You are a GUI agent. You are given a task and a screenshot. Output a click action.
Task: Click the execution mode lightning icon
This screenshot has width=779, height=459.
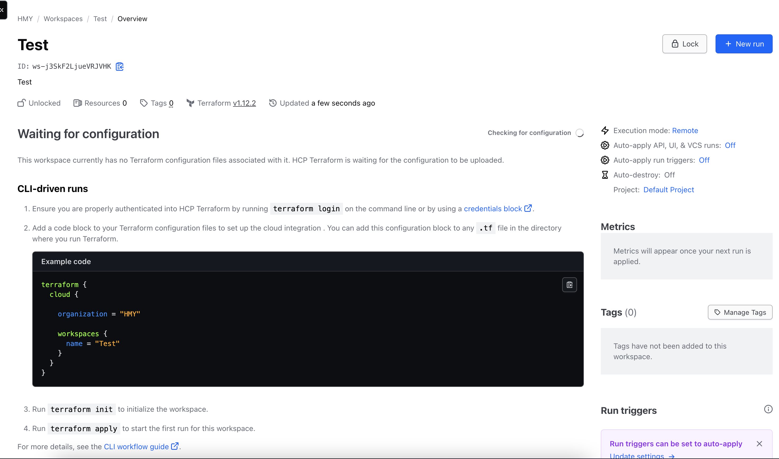[605, 130]
